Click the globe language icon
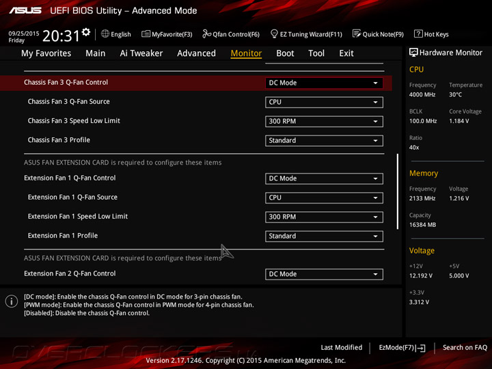This screenshot has width=492, height=369. (x=105, y=33)
